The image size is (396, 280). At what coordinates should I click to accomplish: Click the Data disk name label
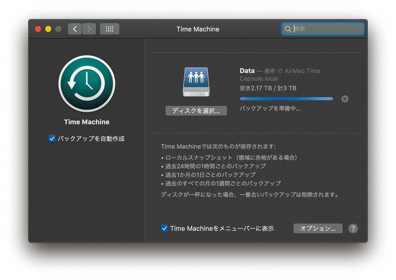coord(247,71)
